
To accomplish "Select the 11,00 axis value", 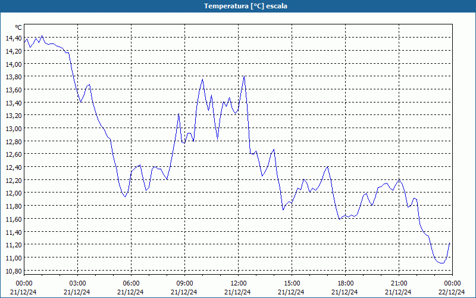I will tap(14, 257).
